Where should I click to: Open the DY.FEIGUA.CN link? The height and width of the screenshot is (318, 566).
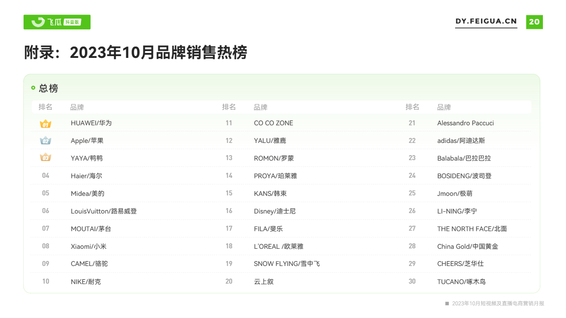click(x=486, y=21)
